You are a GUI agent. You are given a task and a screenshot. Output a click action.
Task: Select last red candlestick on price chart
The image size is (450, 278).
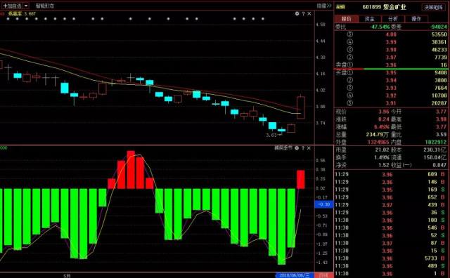tap(301, 107)
